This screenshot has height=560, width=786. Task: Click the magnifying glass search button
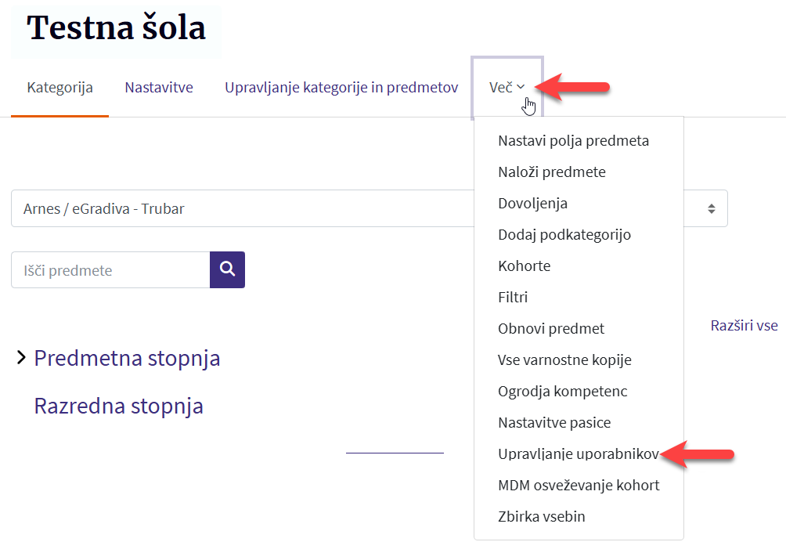click(x=227, y=269)
